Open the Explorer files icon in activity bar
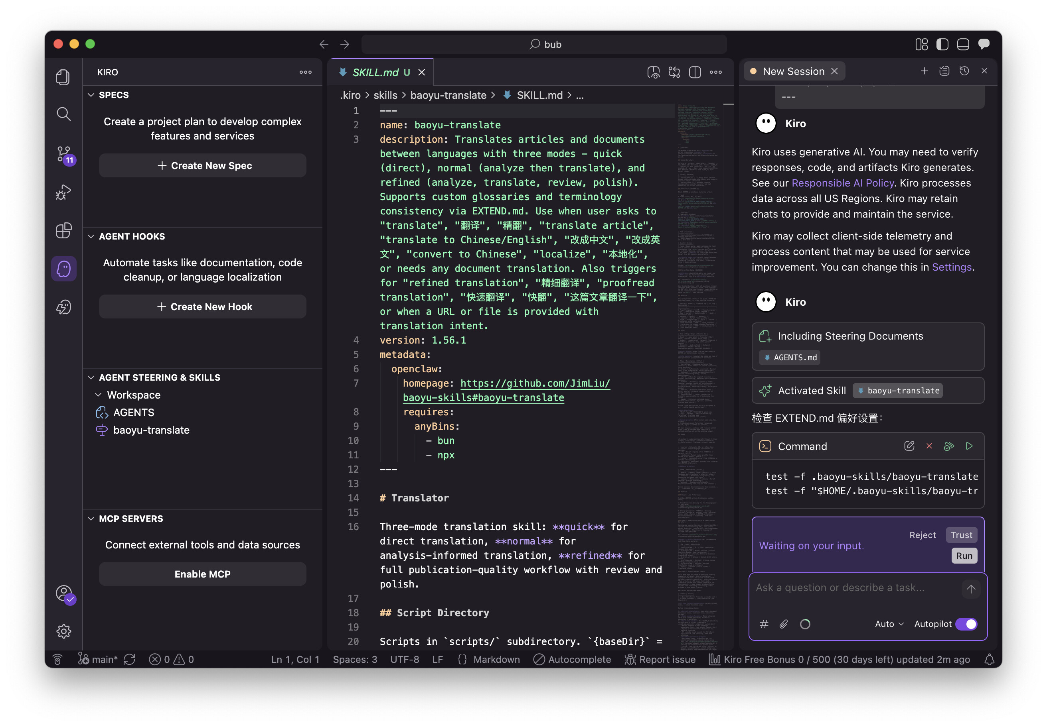This screenshot has height=727, width=1047. [63, 77]
